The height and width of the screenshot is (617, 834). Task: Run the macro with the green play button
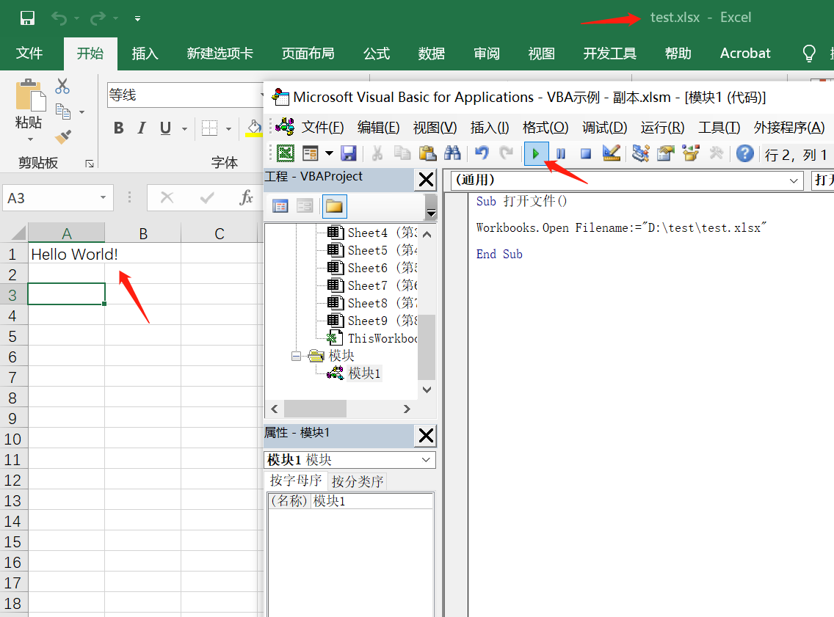[536, 154]
